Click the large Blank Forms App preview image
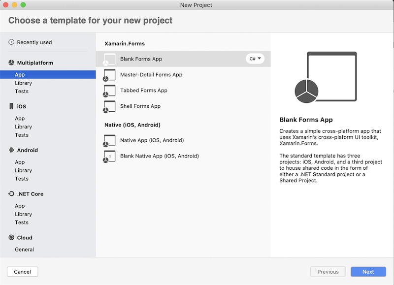 [x=326, y=77]
